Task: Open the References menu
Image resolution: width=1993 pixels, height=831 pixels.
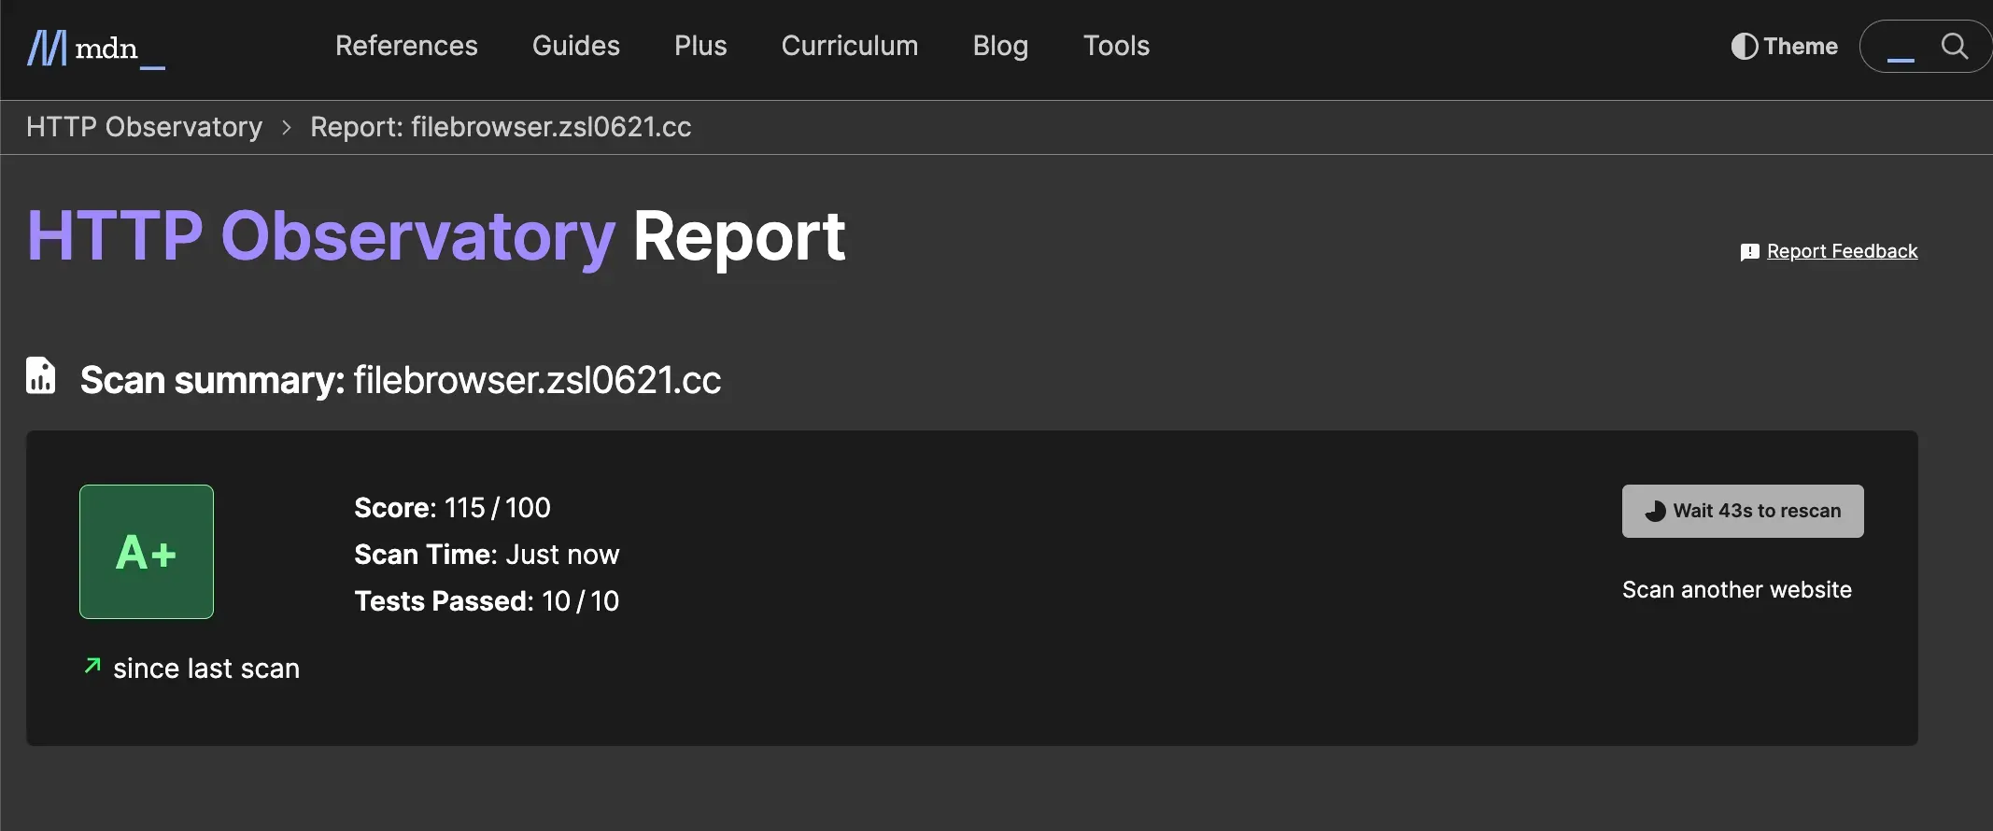Action: (406, 46)
